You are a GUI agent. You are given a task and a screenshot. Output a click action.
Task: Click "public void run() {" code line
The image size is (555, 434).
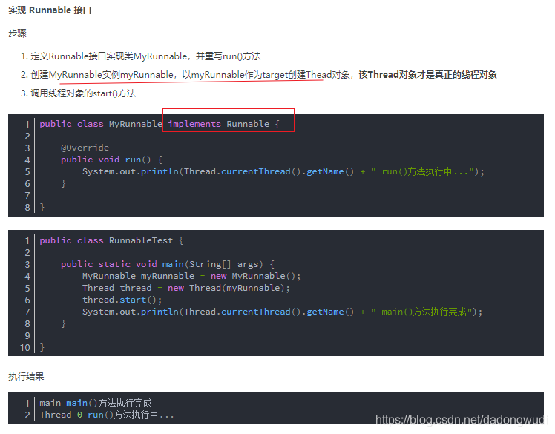(x=111, y=160)
